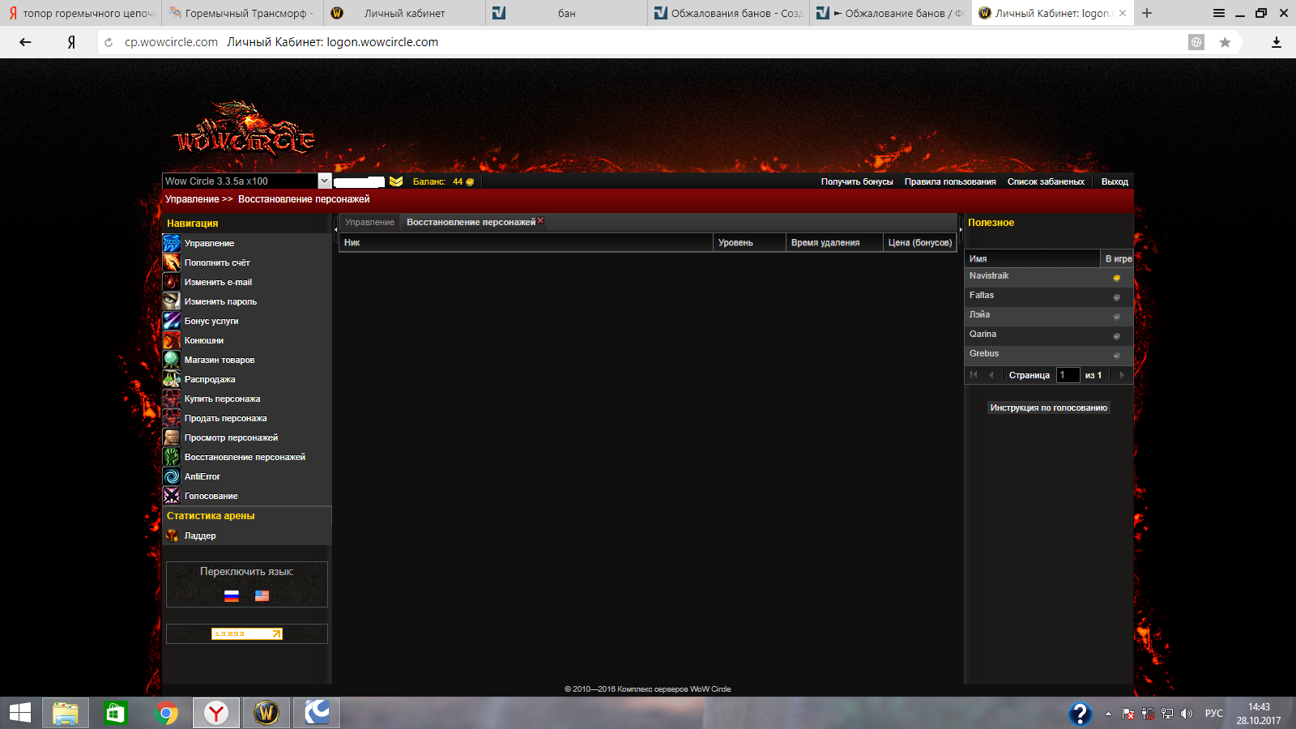The width and height of the screenshot is (1296, 729).
Task: Click the Голосование sidebar icon
Action: 172,496
